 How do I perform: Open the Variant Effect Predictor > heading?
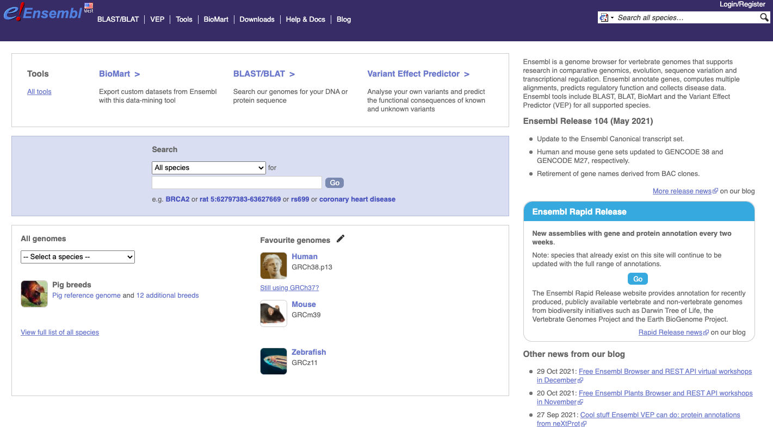coord(418,74)
